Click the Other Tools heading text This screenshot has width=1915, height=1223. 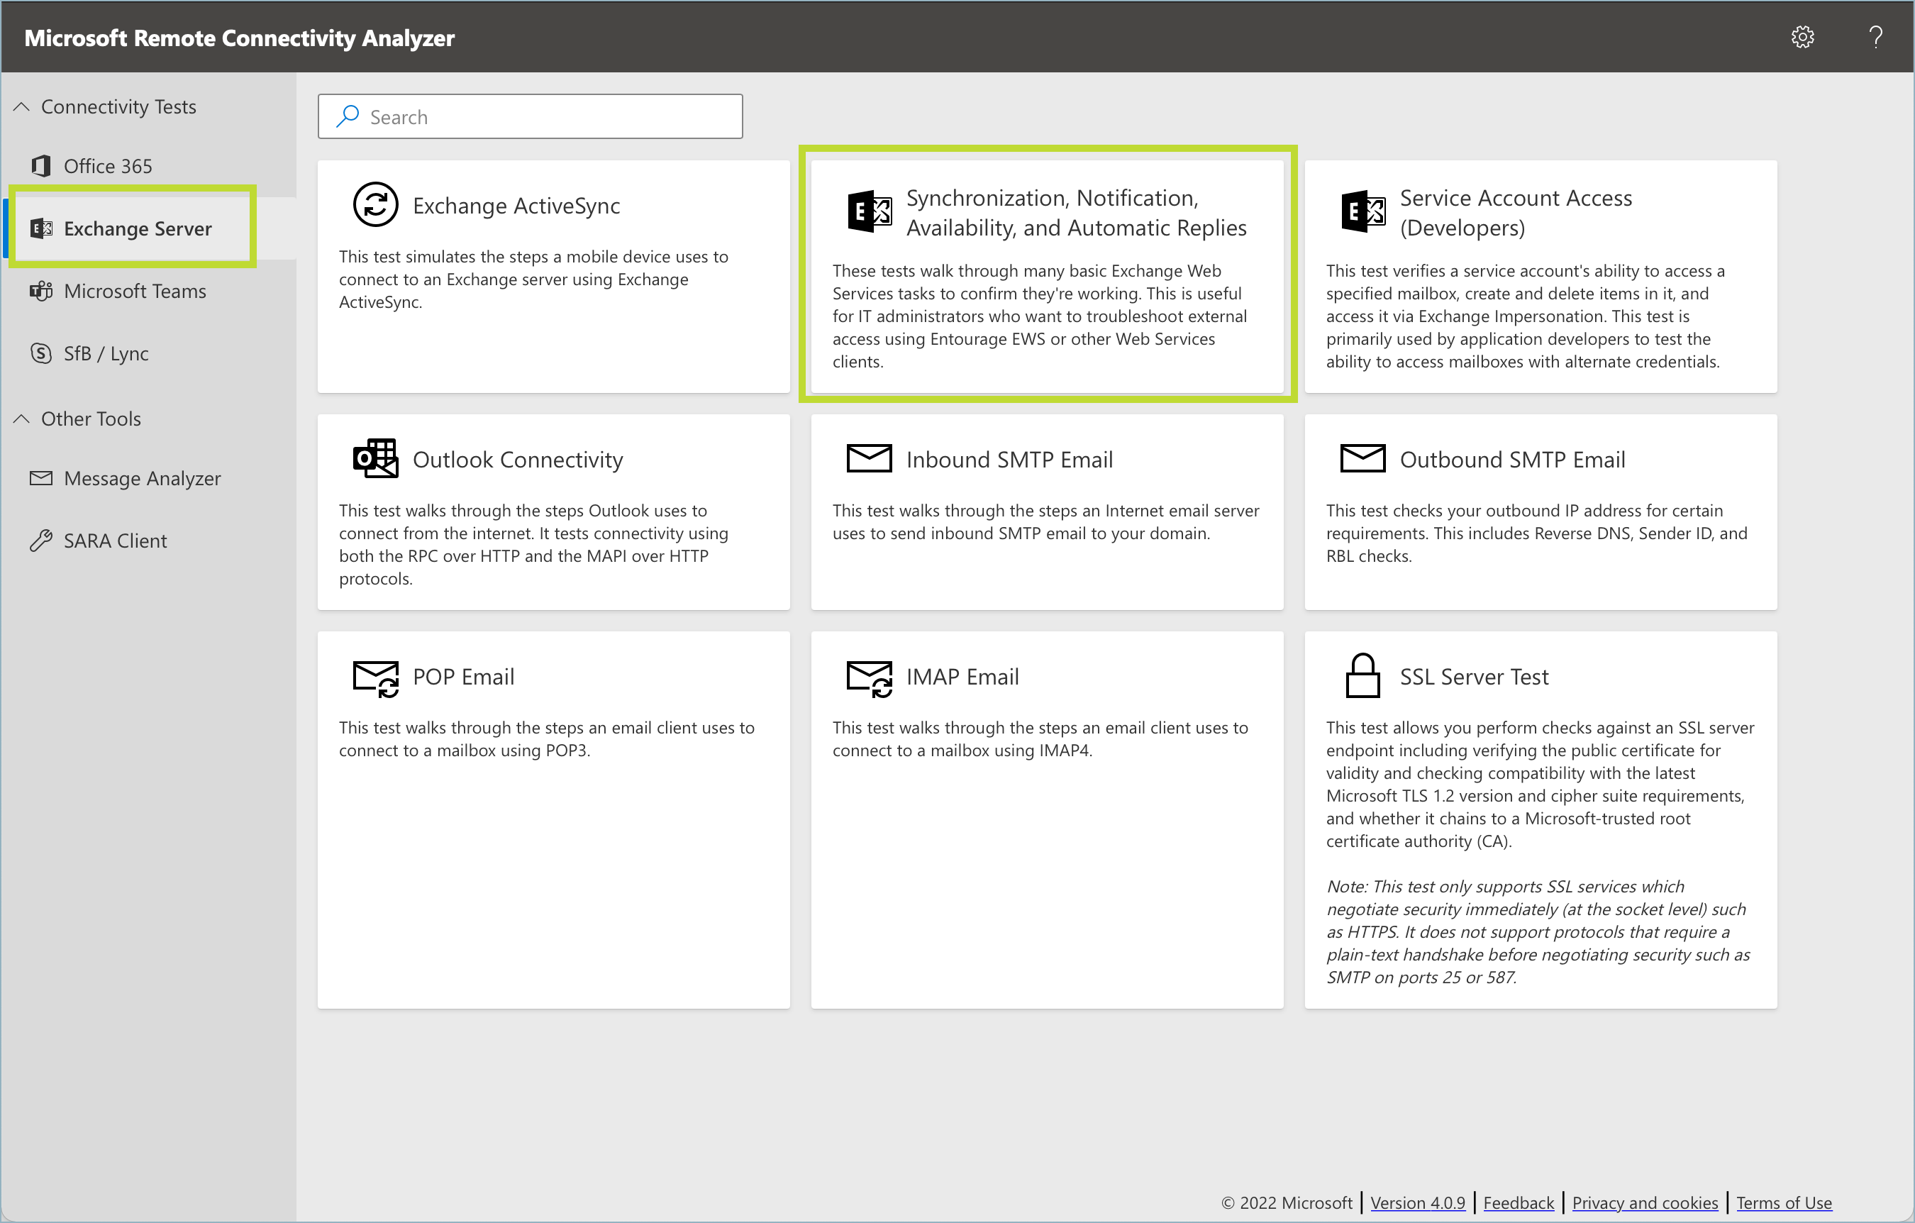coord(91,419)
